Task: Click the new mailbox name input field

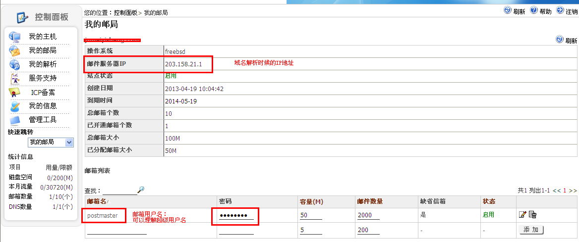Action: 117,230
